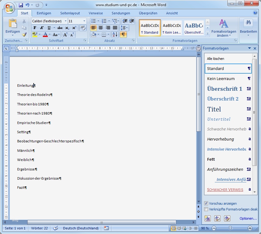
Task: Expand the styles gallery More button
Action: click(x=207, y=34)
